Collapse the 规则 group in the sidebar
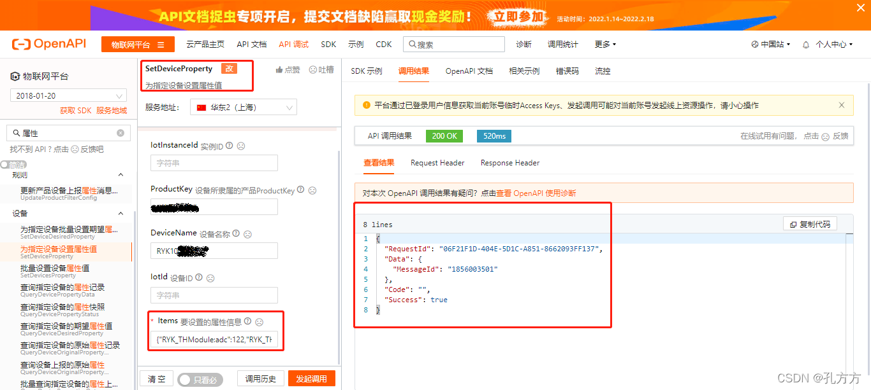The width and height of the screenshot is (871, 390). point(121,175)
